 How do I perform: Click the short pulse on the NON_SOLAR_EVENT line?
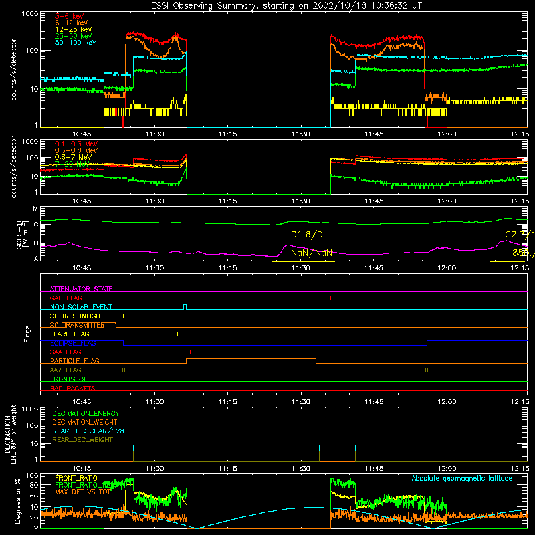point(185,306)
